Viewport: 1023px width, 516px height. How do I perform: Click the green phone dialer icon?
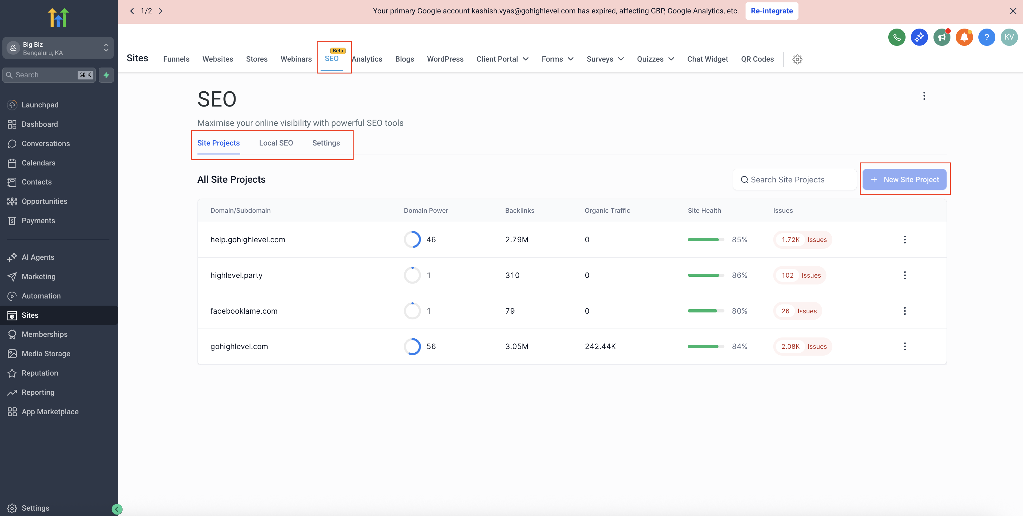pyautogui.click(x=896, y=37)
